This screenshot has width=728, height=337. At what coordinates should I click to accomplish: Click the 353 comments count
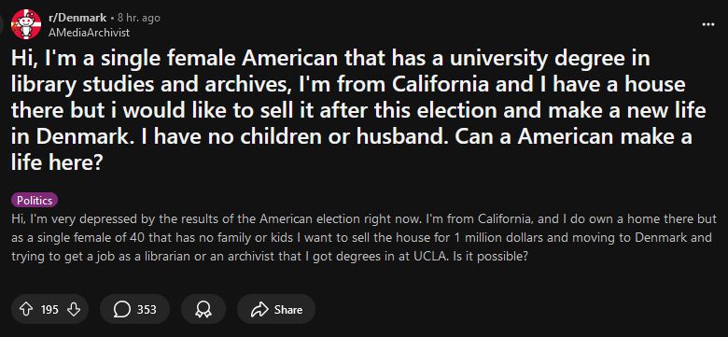(147, 310)
